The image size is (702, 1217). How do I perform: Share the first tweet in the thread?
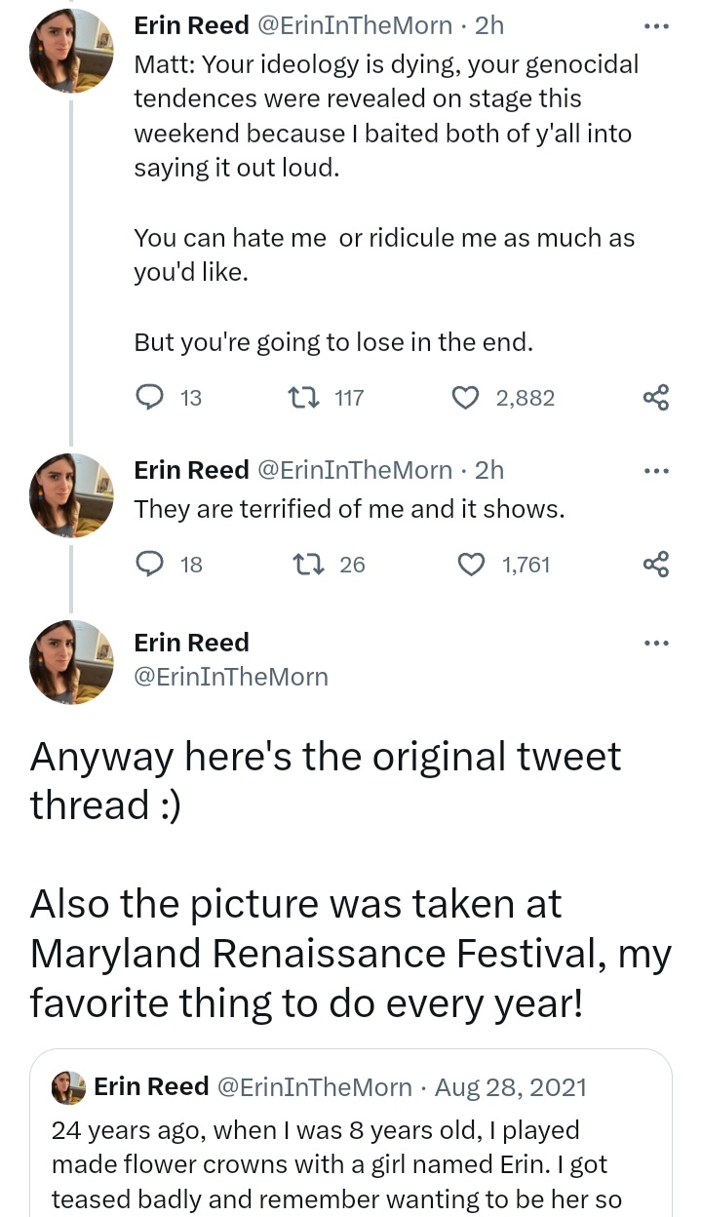657,397
